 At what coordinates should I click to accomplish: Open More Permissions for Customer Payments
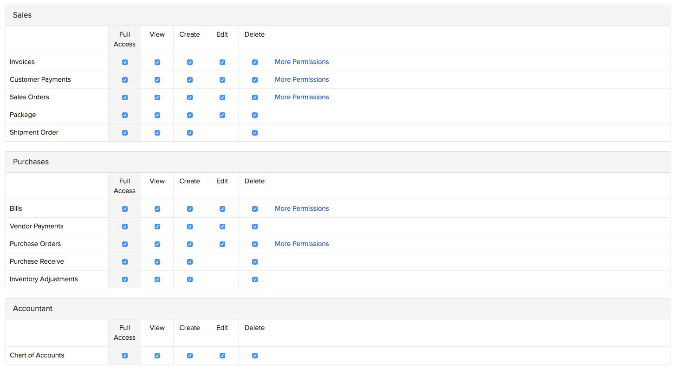pyautogui.click(x=302, y=79)
